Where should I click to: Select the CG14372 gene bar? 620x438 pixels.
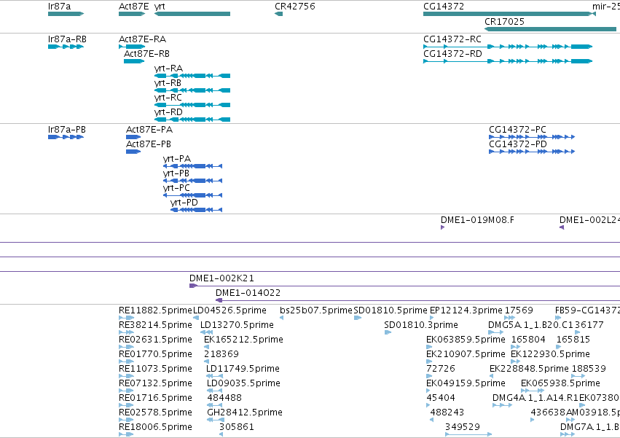507,14
